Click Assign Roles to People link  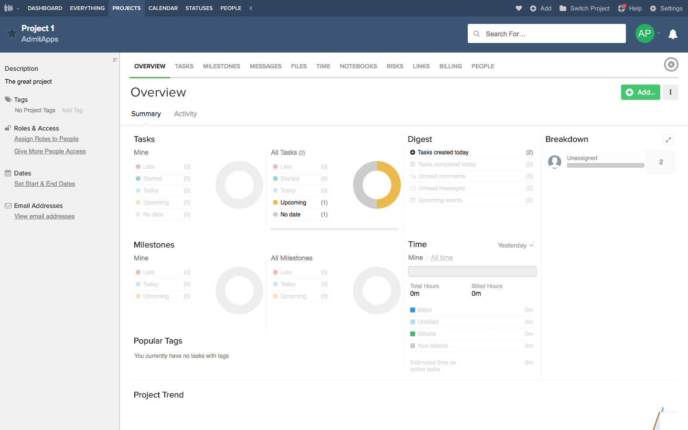46,139
